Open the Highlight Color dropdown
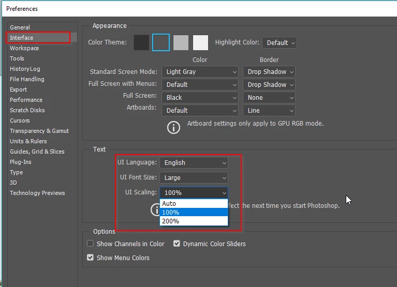397x287 pixels. [280, 43]
